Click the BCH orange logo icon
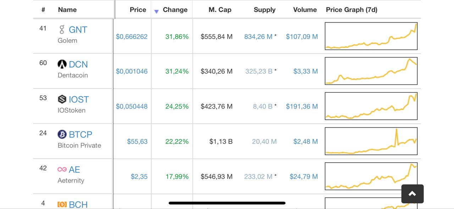Viewport: 454px width, 209px height. 62,204
